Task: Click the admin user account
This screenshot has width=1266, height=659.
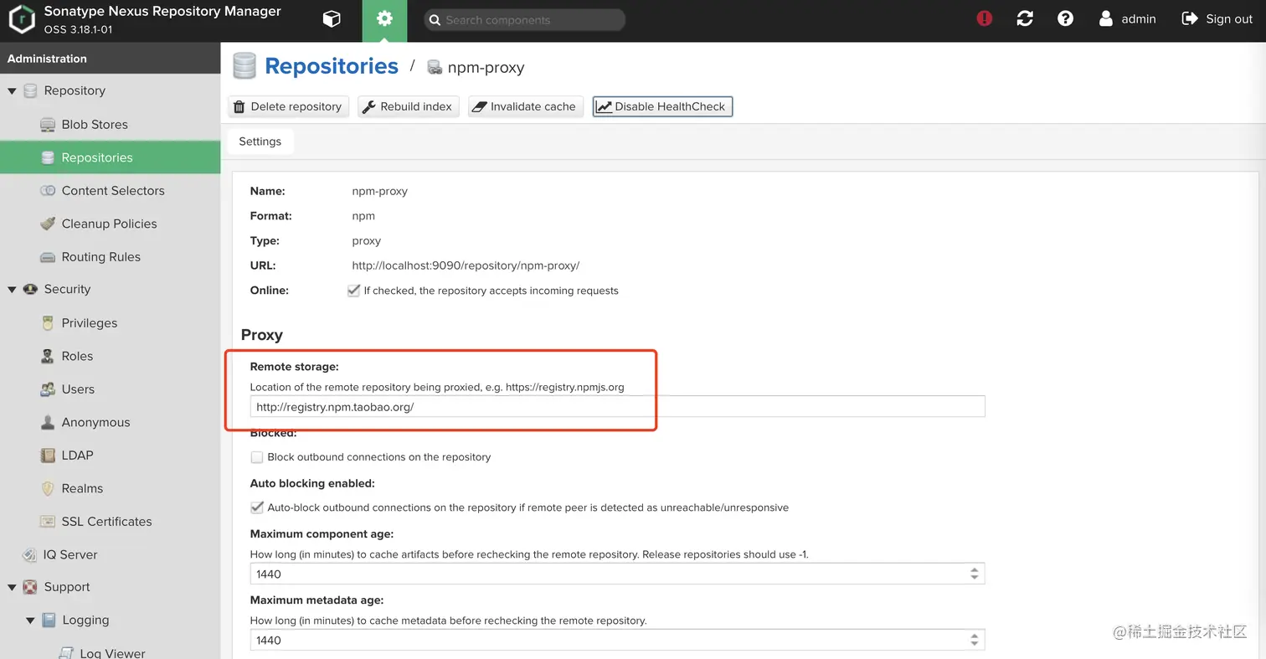Action: click(x=1128, y=18)
